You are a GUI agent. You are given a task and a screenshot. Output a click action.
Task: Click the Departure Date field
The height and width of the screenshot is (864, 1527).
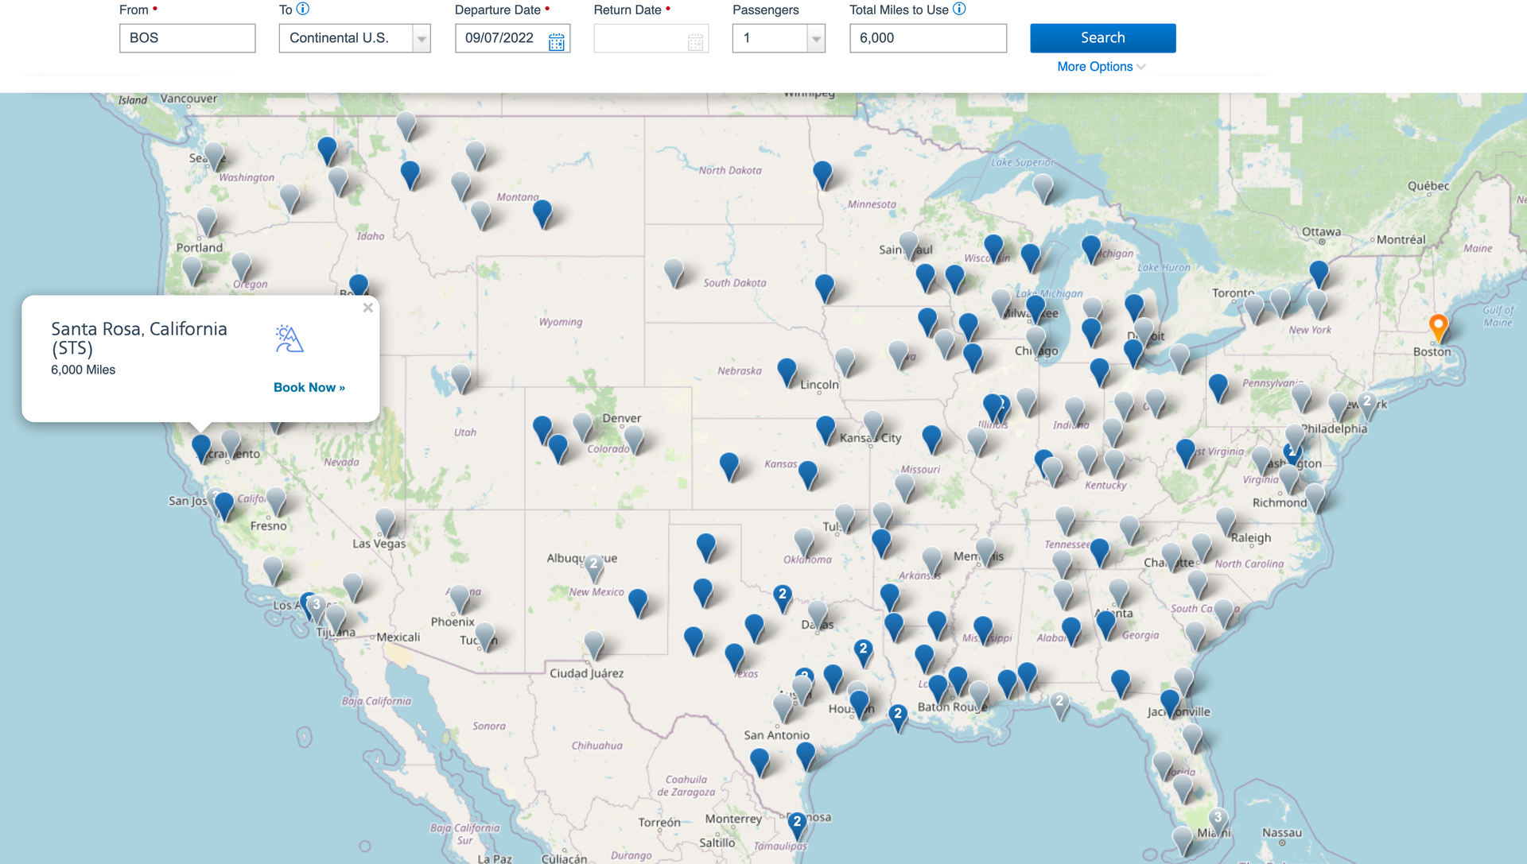[x=512, y=38]
